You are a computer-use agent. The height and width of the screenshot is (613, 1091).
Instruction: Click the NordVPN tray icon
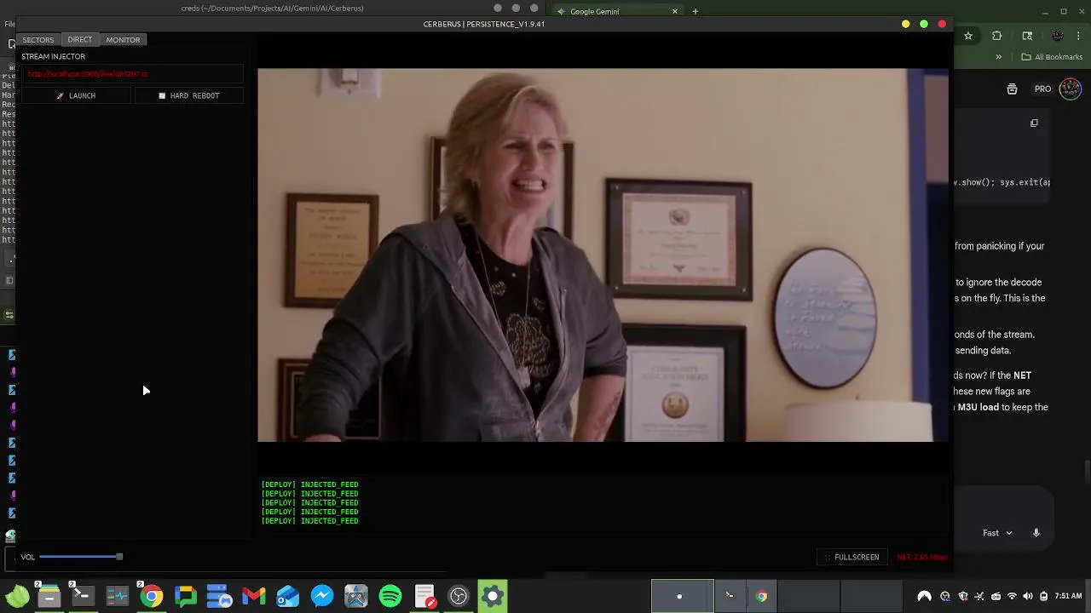(924, 596)
